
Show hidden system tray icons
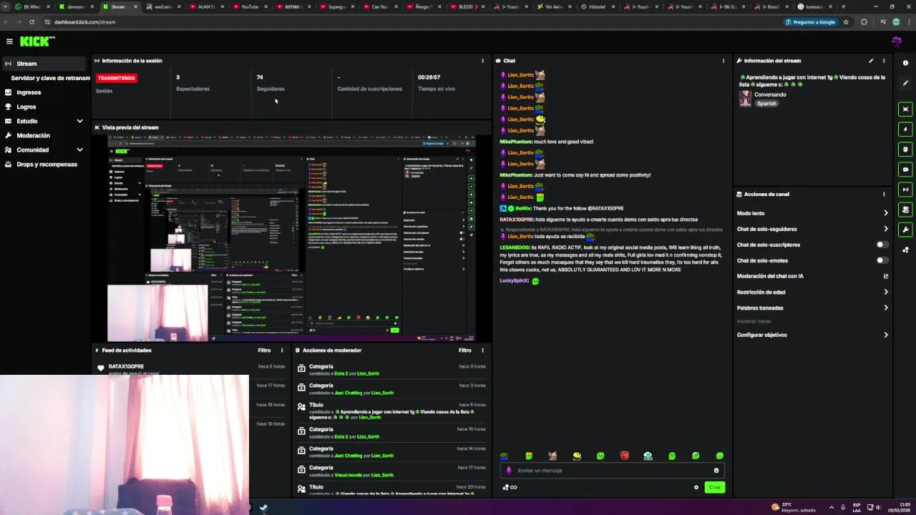(x=831, y=507)
